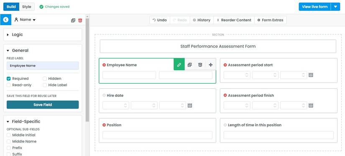Click grey optional marker on Hire date
345x156 pixels.
104,95
